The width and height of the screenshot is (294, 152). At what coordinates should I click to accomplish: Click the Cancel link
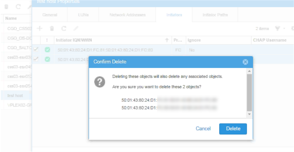(x=203, y=129)
